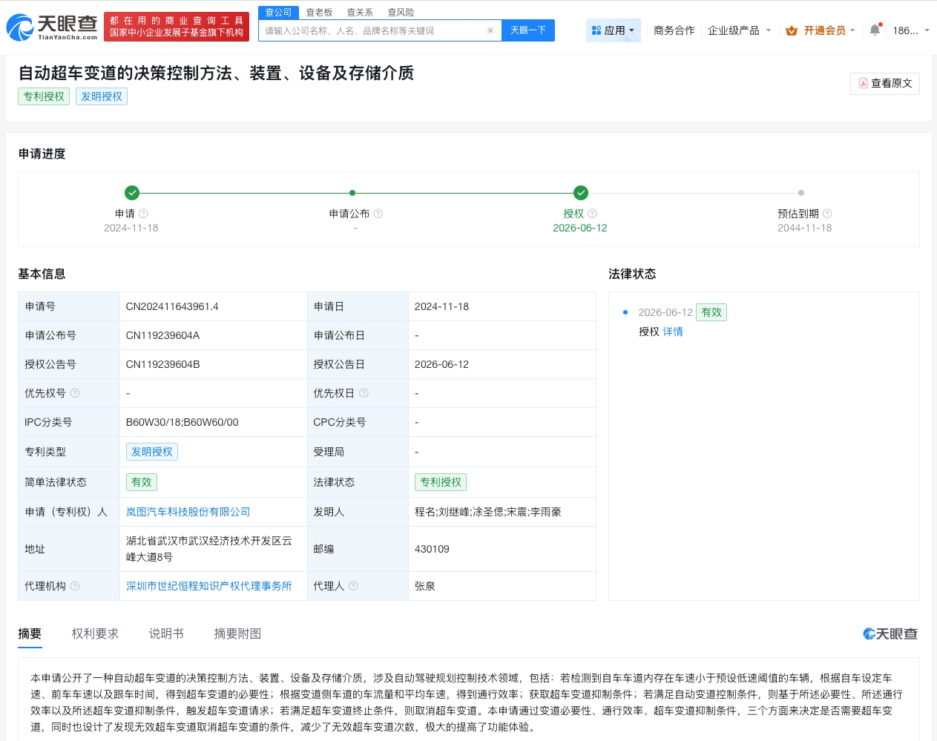
Task: Click postal code 430109
Action: tap(432, 549)
